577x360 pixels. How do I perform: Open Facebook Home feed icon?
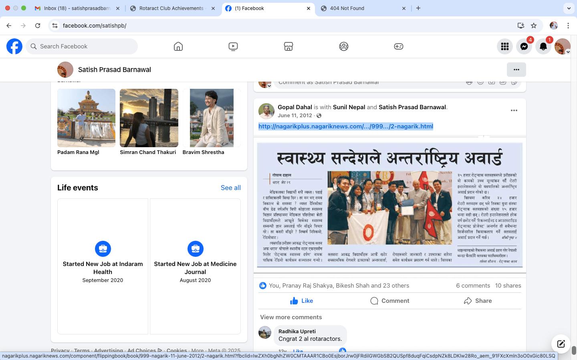click(178, 46)
